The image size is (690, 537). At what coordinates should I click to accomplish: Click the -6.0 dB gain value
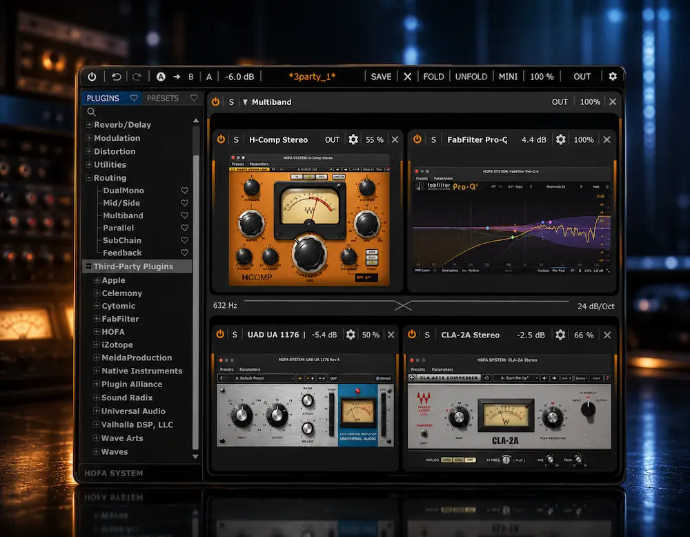(239, 77)
